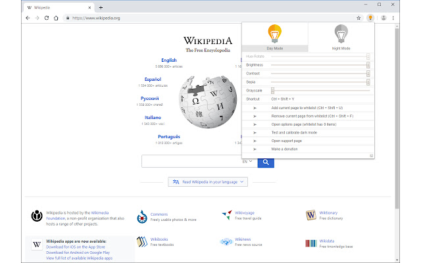Select Add current page to whitelist

pos(307,108)
